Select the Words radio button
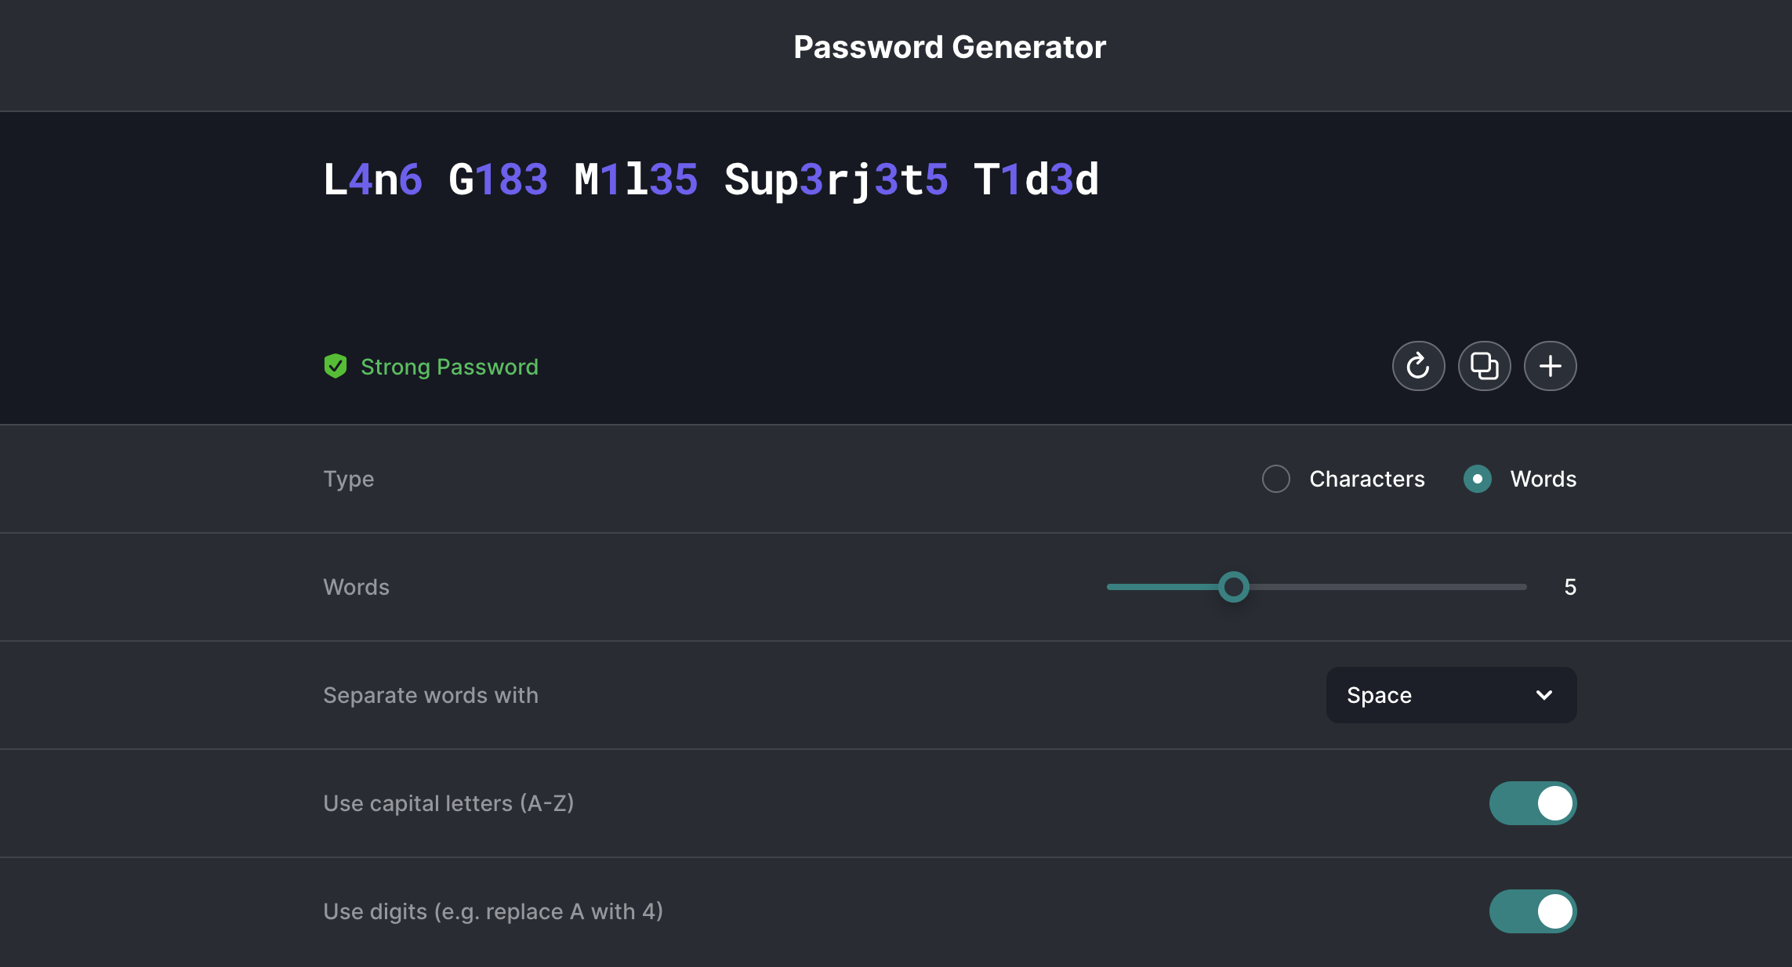 1476,479
